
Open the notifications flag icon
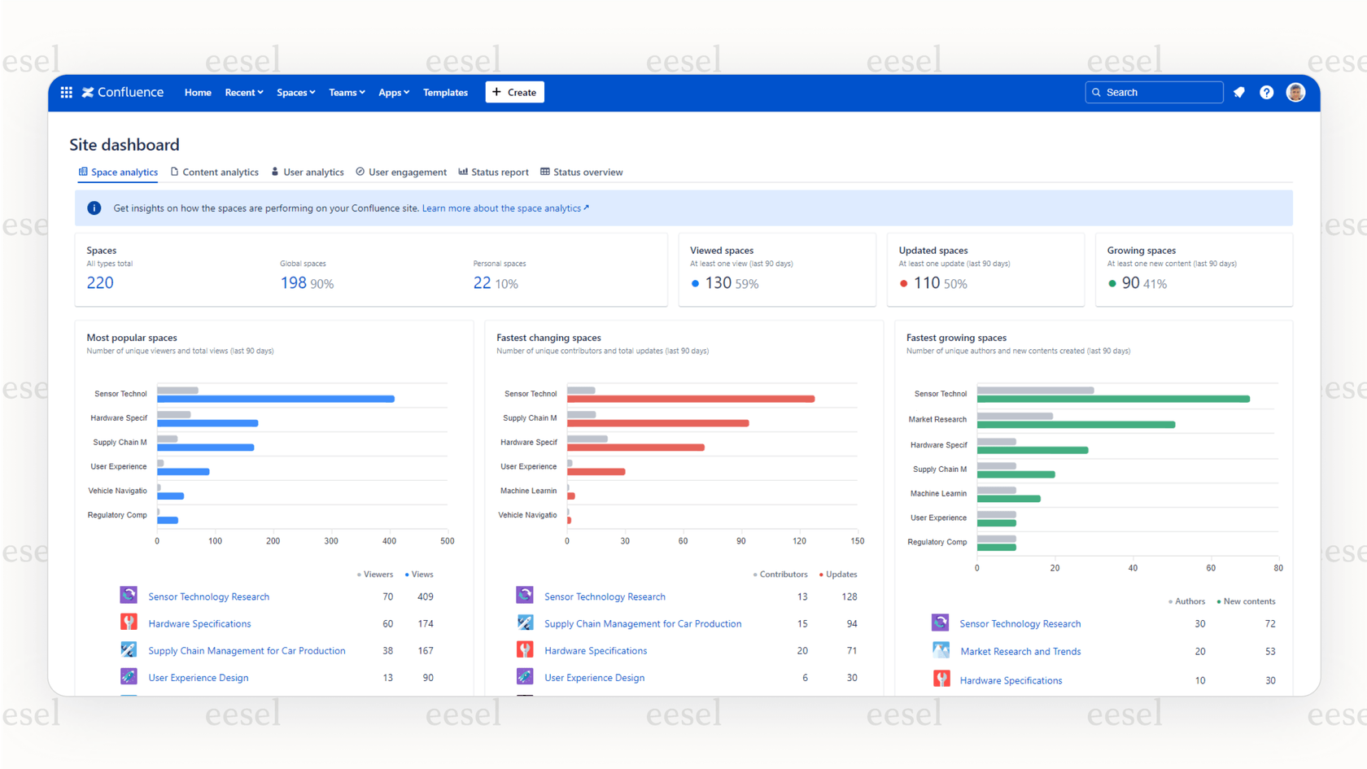point(1238,92)
